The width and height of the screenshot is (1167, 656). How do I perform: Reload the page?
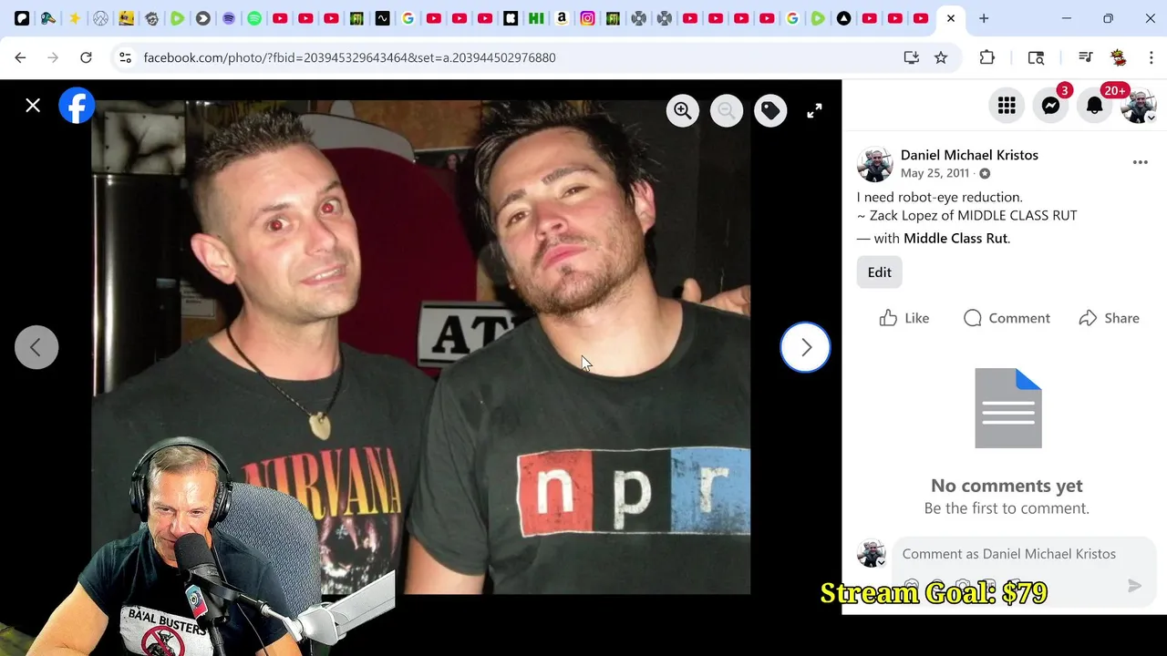(86, 57)
